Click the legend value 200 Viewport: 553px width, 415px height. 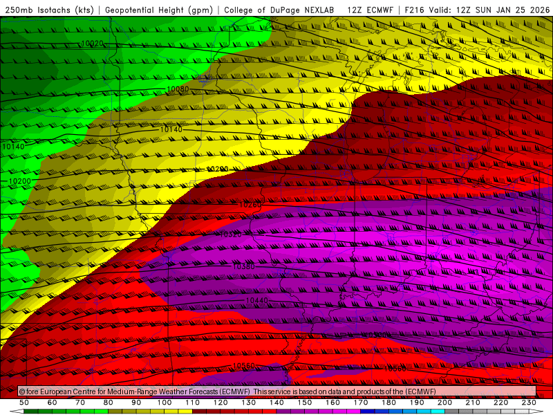tap(444, 403)
